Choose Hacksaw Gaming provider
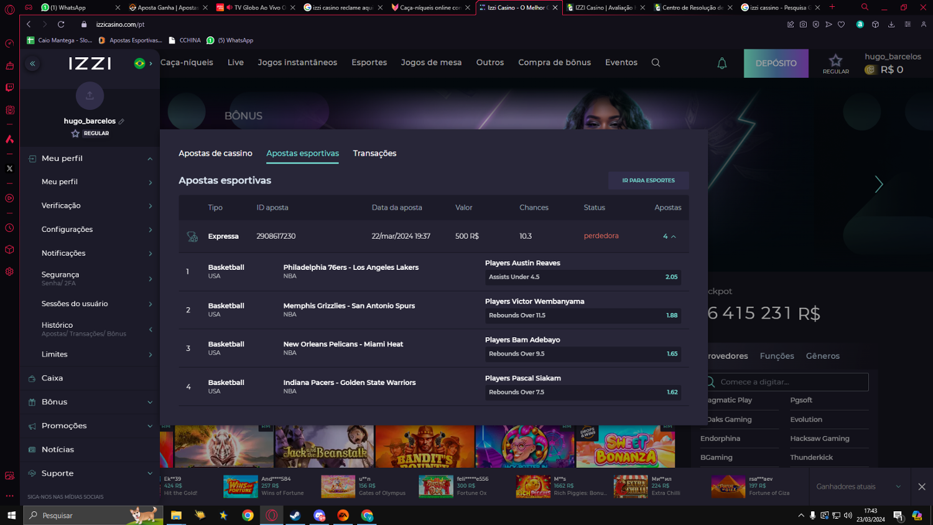 819,439
